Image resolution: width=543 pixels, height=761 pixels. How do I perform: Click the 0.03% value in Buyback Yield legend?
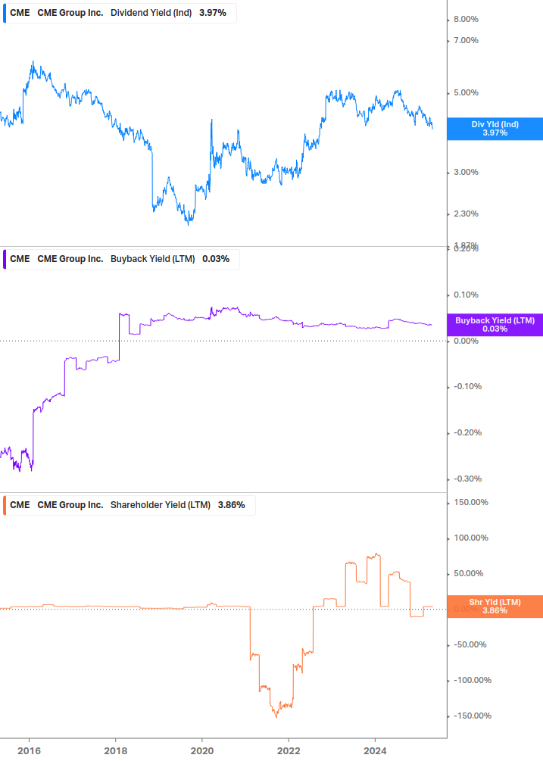coord(216,259)
